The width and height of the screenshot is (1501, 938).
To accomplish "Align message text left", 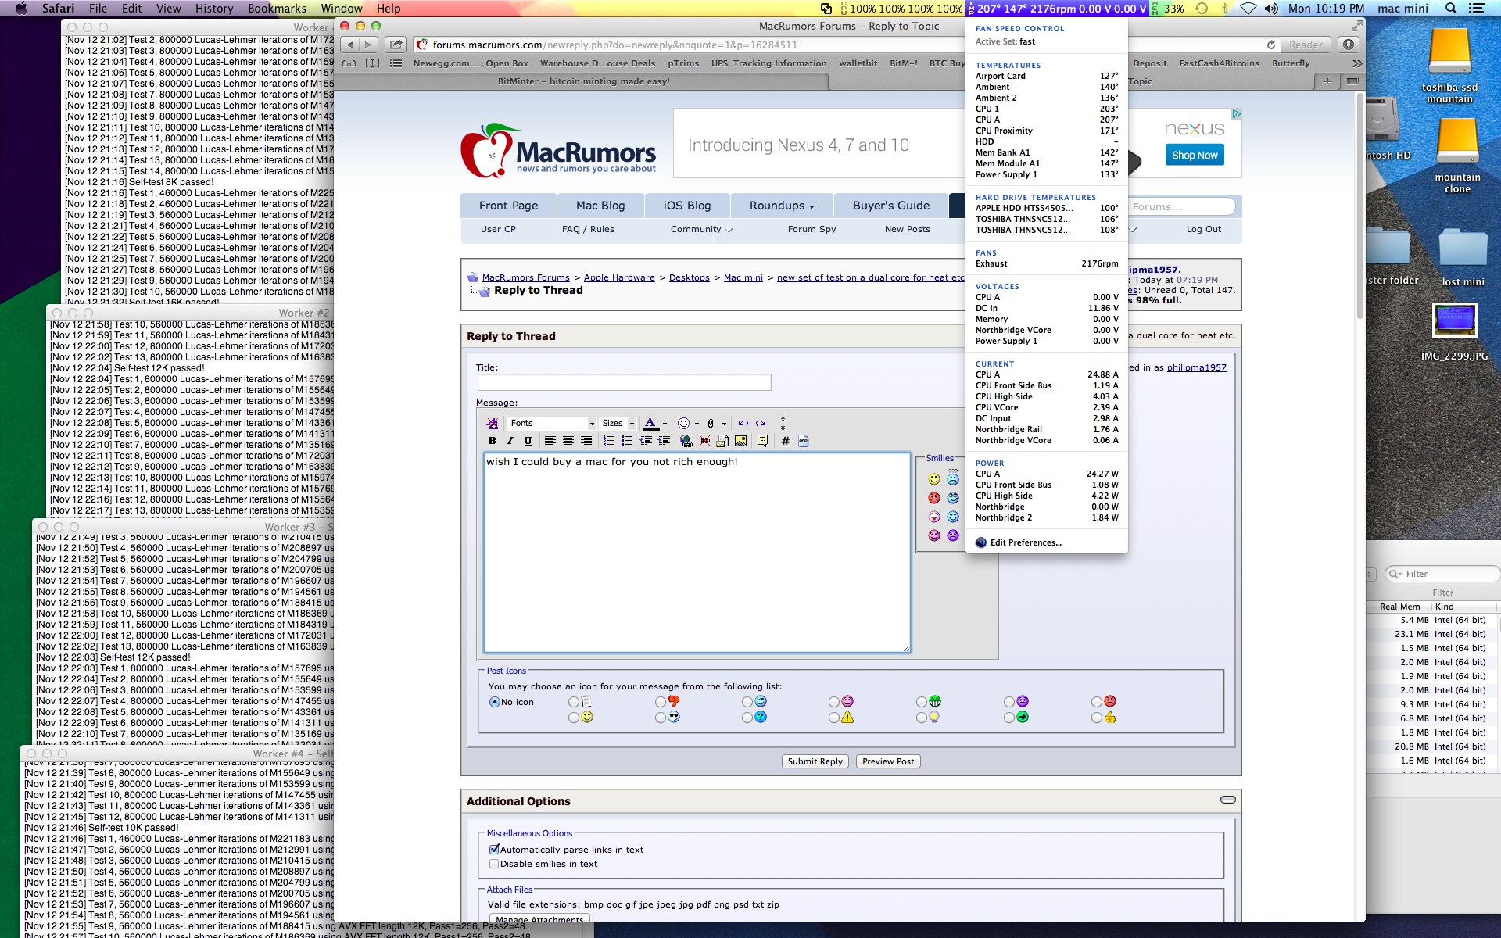I will (x=550, y=441).
